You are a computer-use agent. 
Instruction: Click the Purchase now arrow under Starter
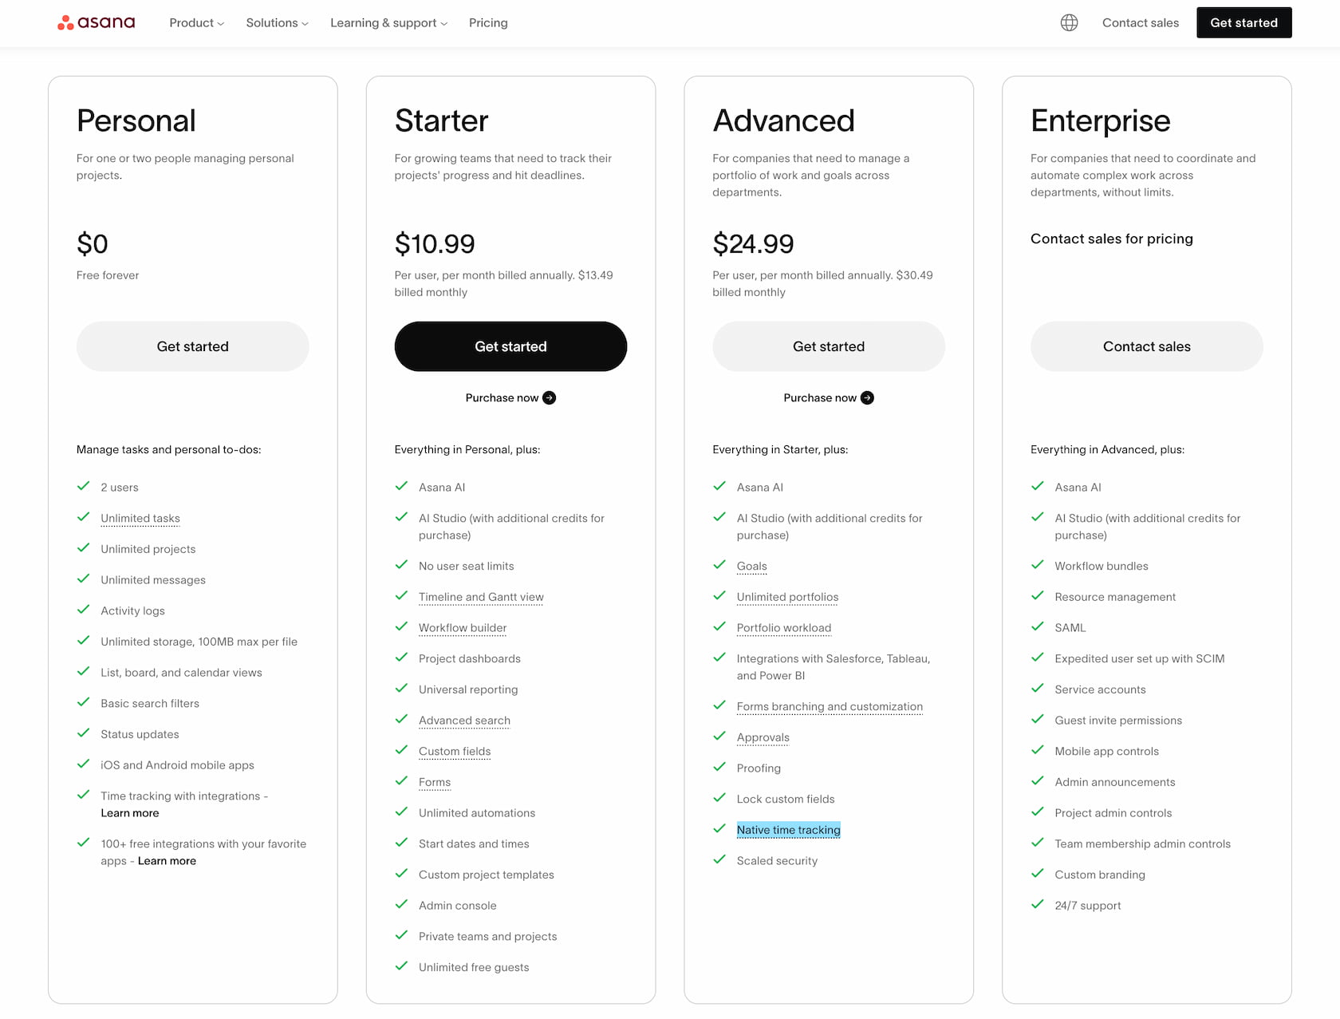click(549, 397)
